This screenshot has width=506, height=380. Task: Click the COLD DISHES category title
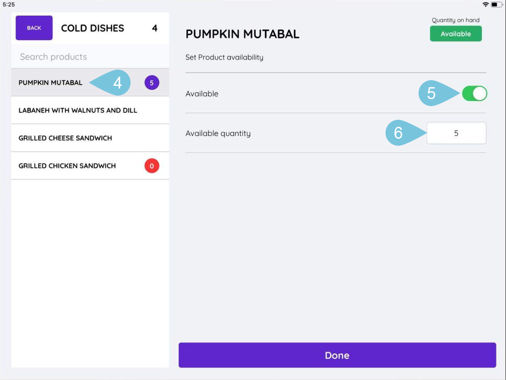click(93, 28)
